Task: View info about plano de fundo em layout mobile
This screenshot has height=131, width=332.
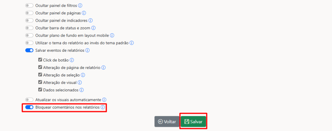Action: point(112,35)
